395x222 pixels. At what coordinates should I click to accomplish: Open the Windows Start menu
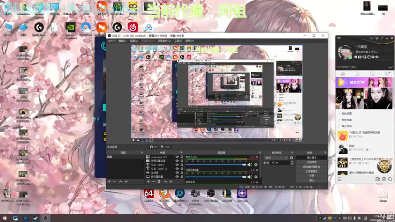[5, 218]
